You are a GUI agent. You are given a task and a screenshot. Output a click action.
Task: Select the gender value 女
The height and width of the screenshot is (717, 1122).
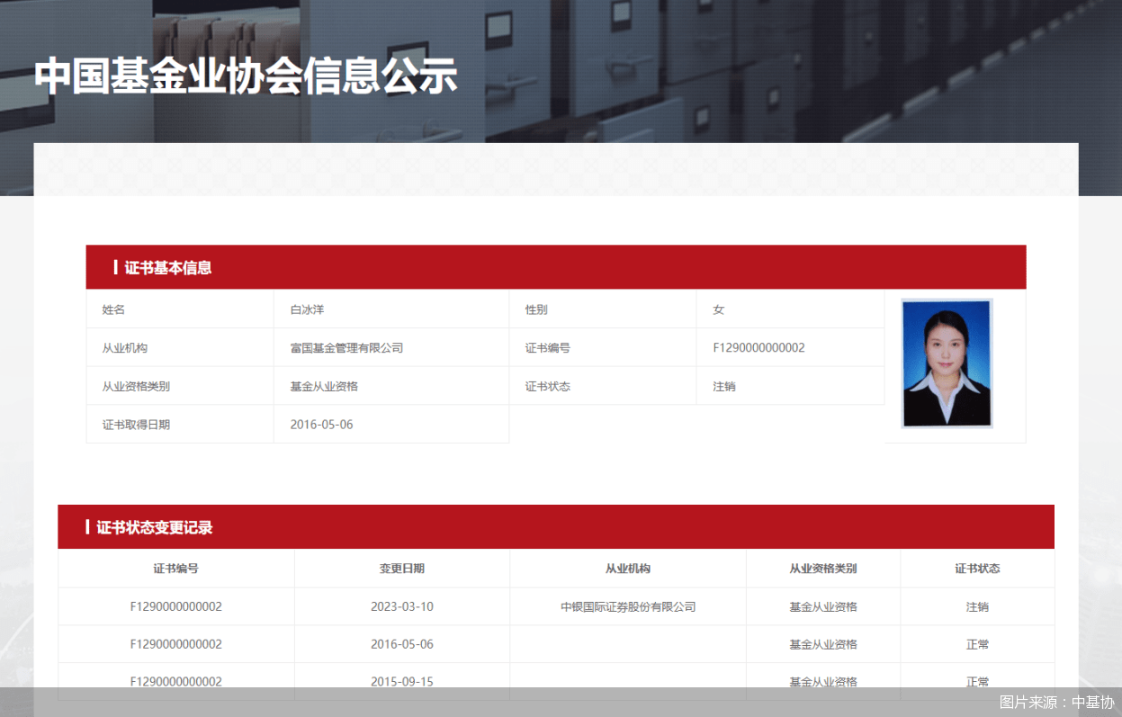[719, 309]
